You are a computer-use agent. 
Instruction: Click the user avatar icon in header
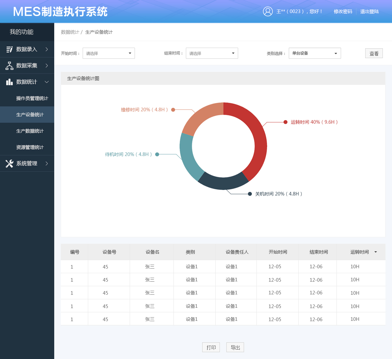(x=268, y=11)
